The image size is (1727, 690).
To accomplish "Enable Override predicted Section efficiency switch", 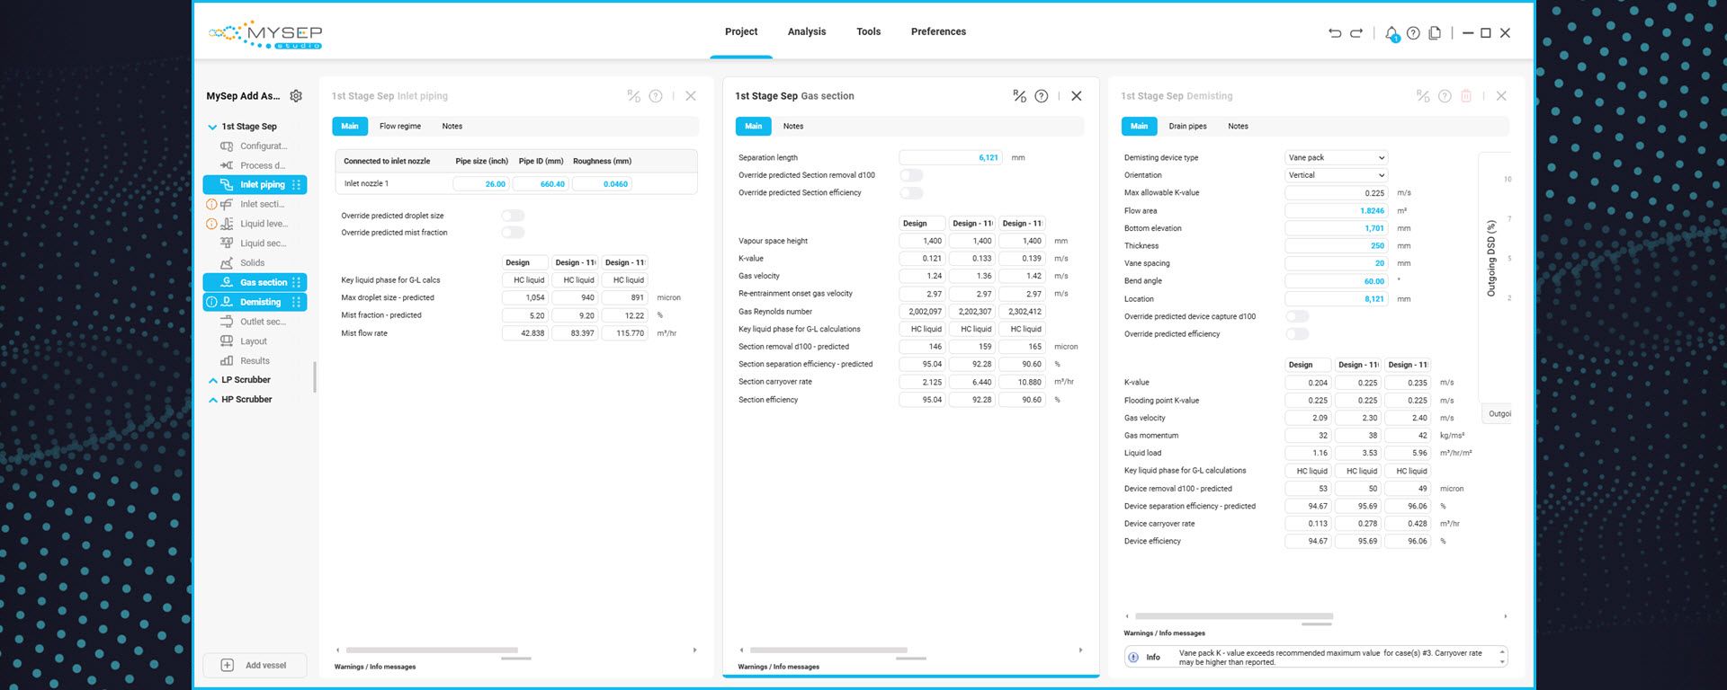I will pos(911,193).
